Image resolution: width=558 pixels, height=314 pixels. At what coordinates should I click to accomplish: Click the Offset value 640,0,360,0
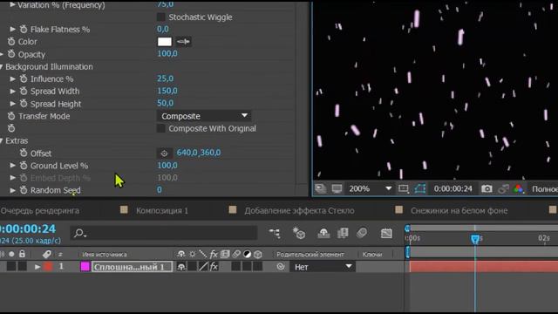pos(199,153)
